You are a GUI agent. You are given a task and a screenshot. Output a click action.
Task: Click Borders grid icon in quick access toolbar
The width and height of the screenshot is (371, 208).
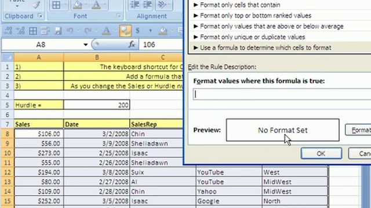click(33, 31)
